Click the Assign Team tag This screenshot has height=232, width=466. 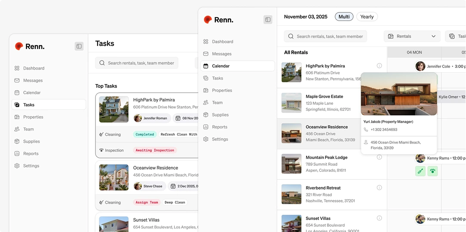pos(147,202)
